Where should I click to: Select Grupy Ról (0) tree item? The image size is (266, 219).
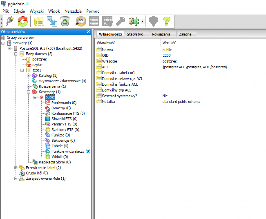click(x=37, y=173)
